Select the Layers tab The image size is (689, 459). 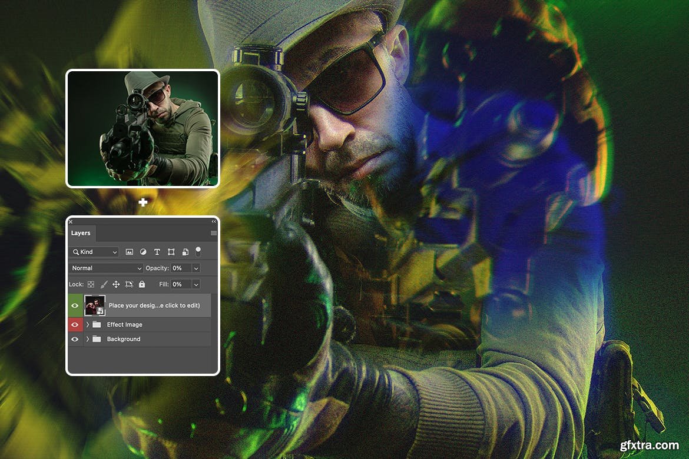point(81,233)
